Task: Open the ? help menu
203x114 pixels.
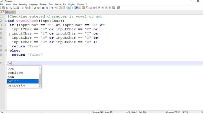Action: coord(86,4)
